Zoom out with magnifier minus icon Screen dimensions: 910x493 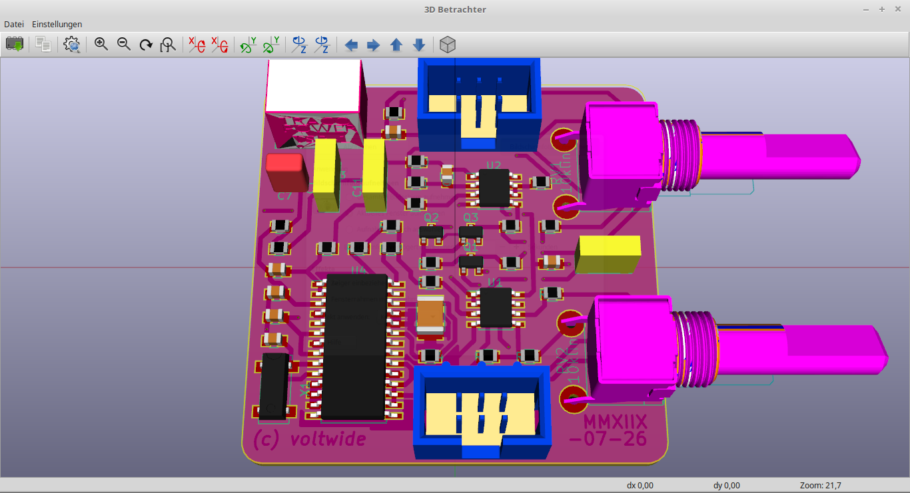tap(124, 45)
